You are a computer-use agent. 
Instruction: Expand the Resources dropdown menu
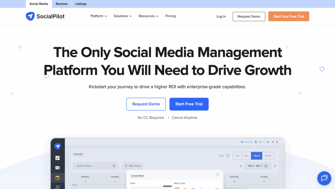148,16
